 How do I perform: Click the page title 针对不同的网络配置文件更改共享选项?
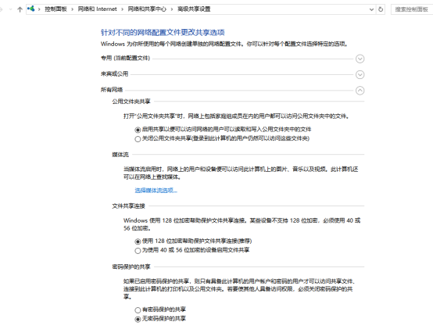click(x=163, y=32)
